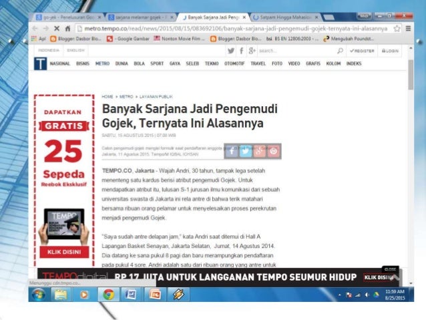Open Chrome hamburger menu

pos(408,28)
